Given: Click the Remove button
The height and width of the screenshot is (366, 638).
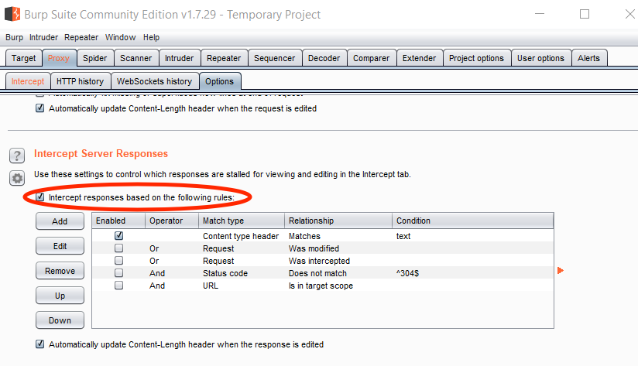Looking at the screenshot, I should (60, 271).
